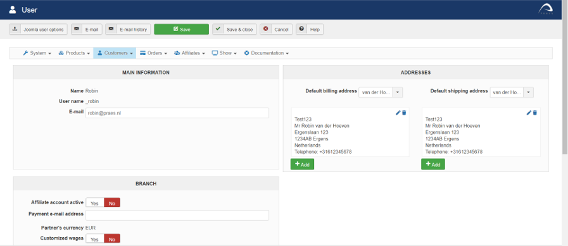Open the System menu
The width and height of the screenshot is (568, 246).
point(37,53)
